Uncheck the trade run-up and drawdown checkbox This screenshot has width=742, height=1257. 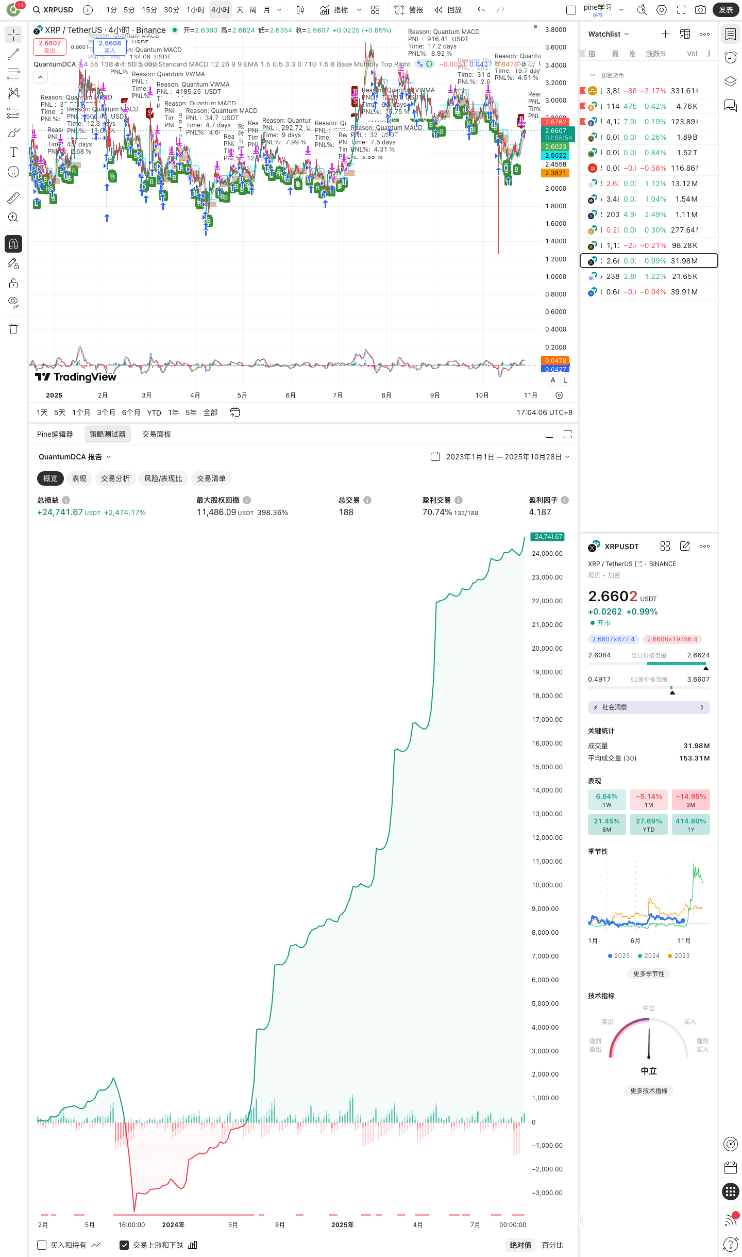[124, 1245]
